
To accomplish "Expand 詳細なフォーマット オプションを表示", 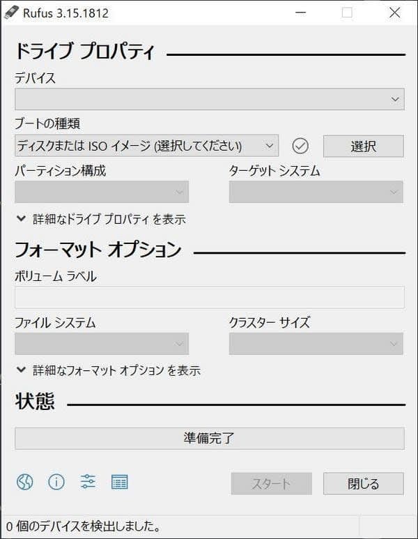I will (x=109, y=370).
